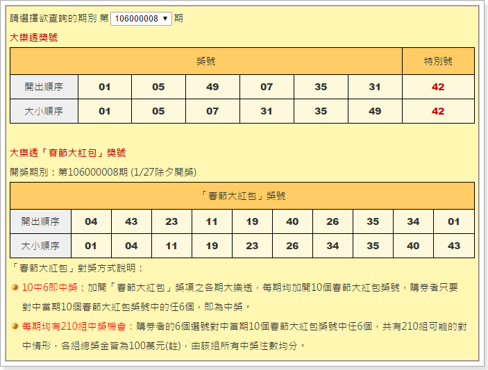Select the 特別號 column header
This screenshot has width=488, height=370.
point(438,61)
